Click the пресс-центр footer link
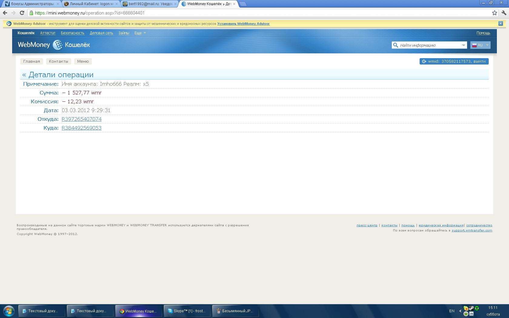The image size is (509, 318). tap(367, 225)
